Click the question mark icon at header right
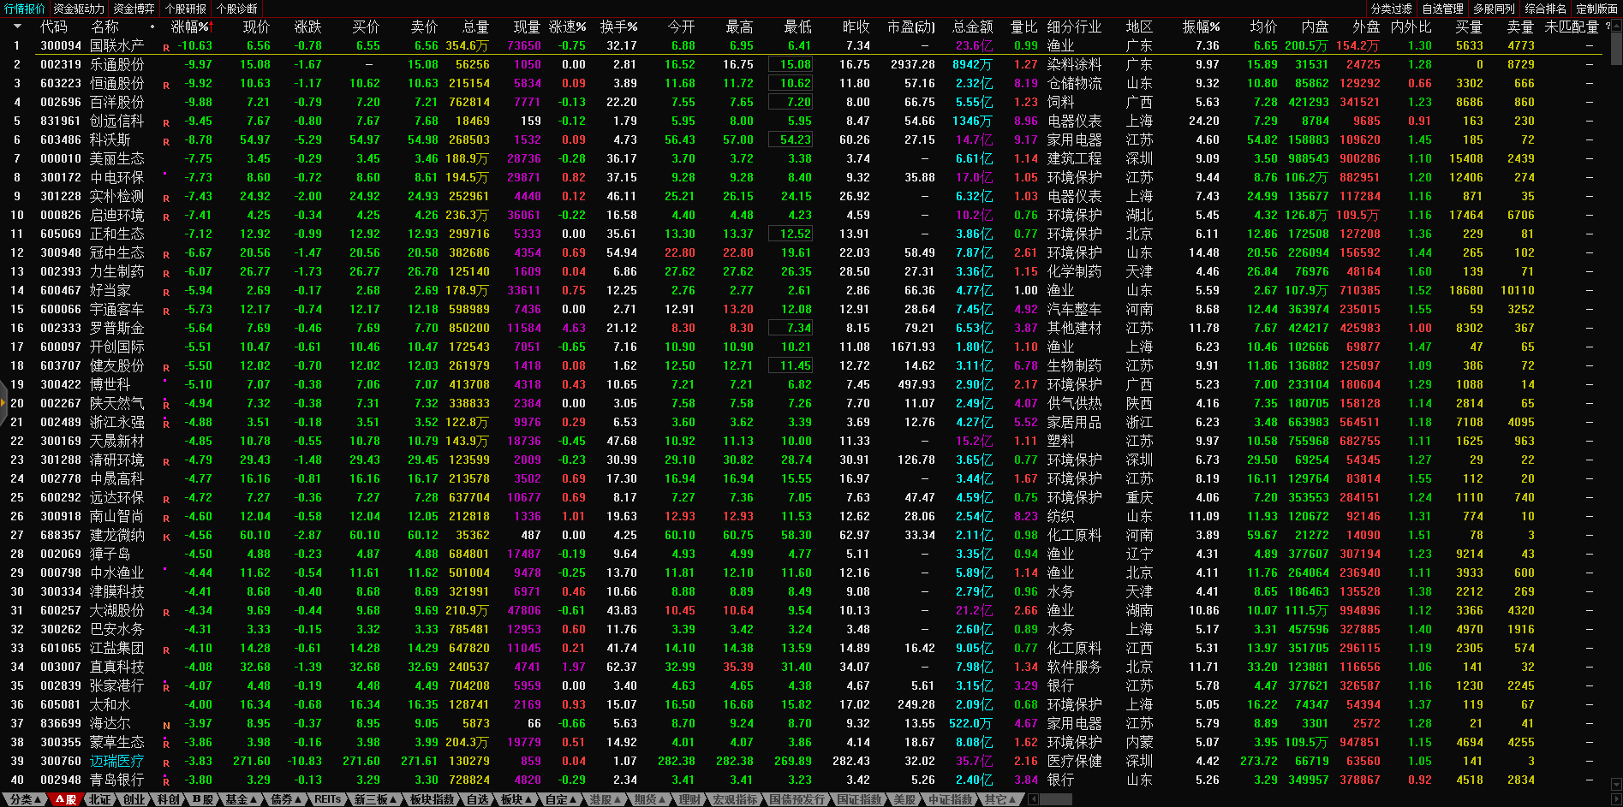 click(1608, 27)
